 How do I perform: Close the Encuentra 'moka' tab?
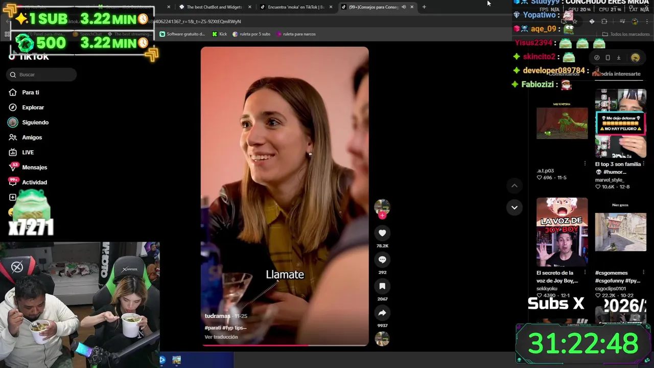[x=331, y=7]
